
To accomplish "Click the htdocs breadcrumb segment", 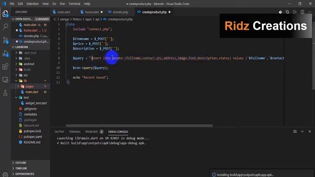I will click(77, 19).
